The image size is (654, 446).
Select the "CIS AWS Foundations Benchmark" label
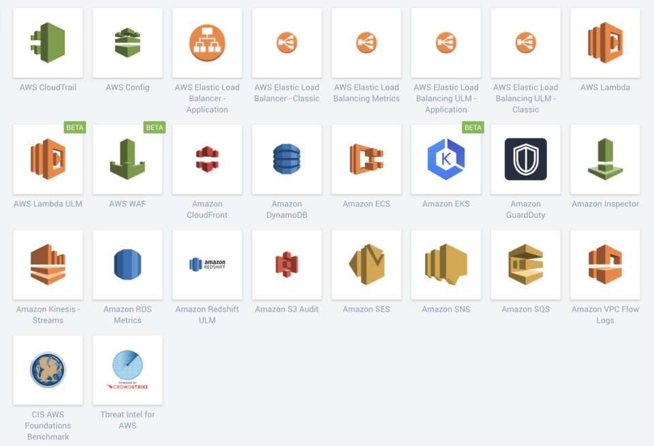coord(48,426)
